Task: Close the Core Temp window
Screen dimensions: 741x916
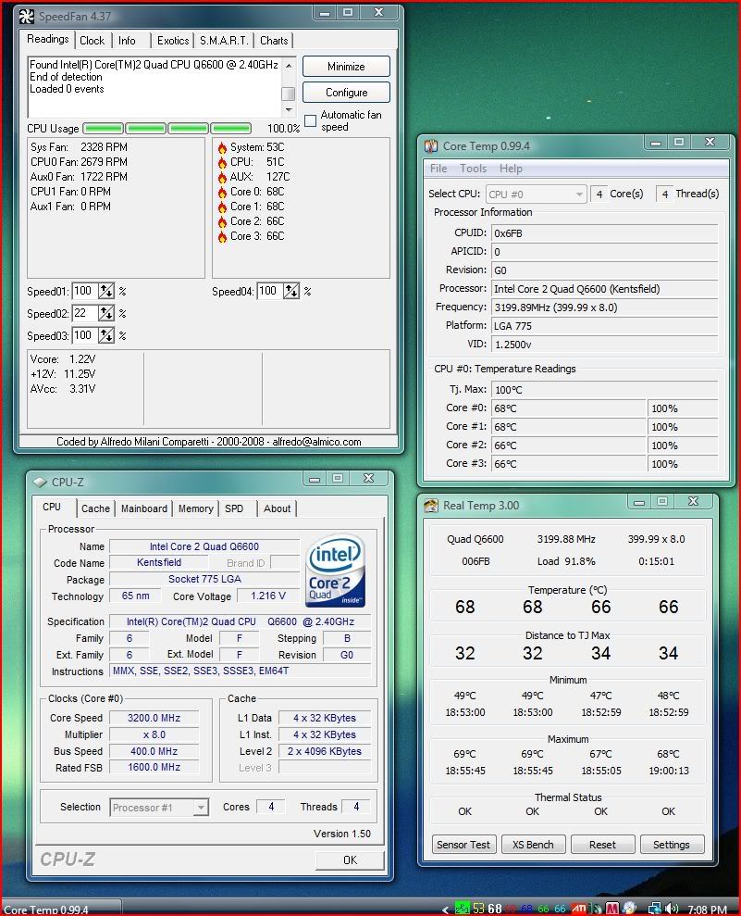Action: click(x=710, y=142)
